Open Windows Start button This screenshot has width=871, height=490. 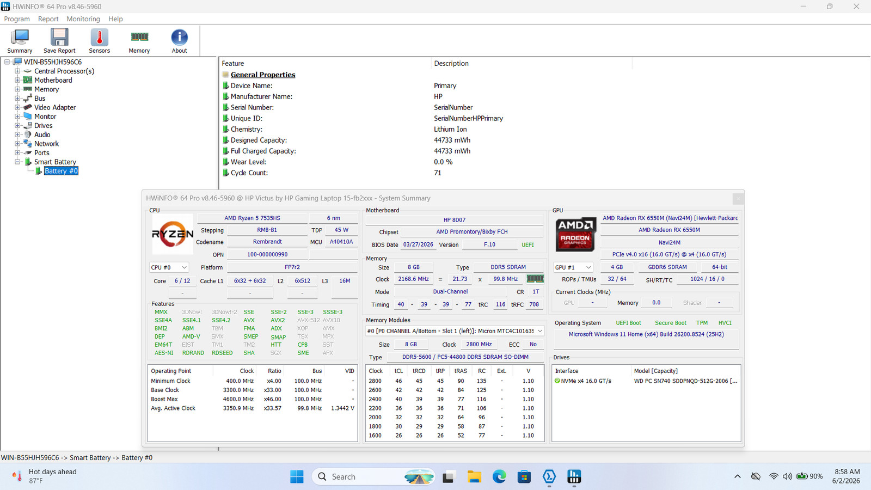297,477
